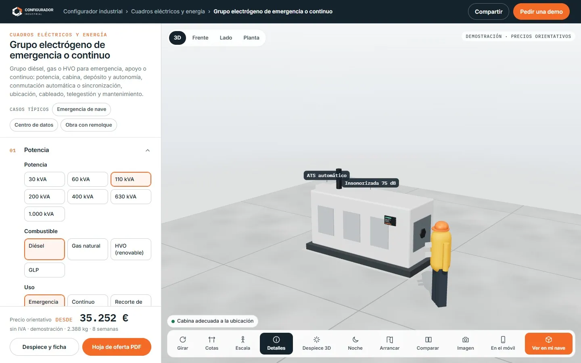The image size is (581, 363).
Task: Toggle the Detalles info labels
Action: pos(276,344)
